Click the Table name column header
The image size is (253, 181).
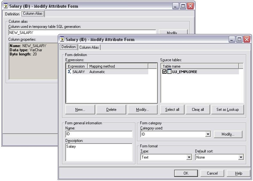pos(200,66)
